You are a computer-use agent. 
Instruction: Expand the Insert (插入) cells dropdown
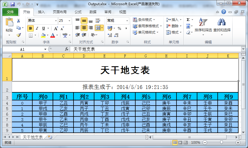coord(180,20)
